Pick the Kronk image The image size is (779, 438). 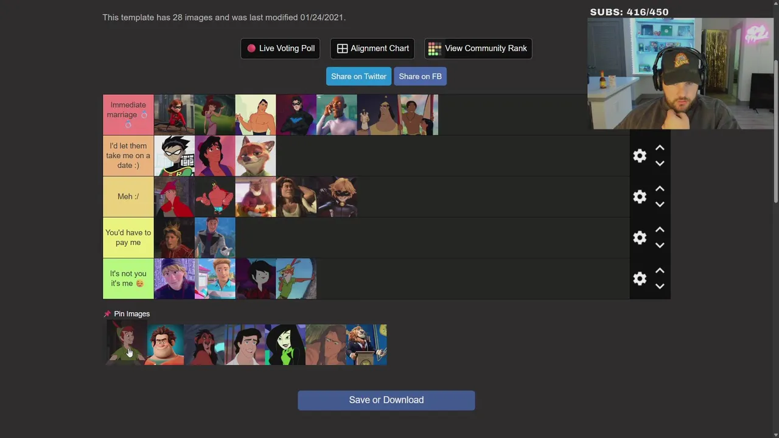pos(377,115)
